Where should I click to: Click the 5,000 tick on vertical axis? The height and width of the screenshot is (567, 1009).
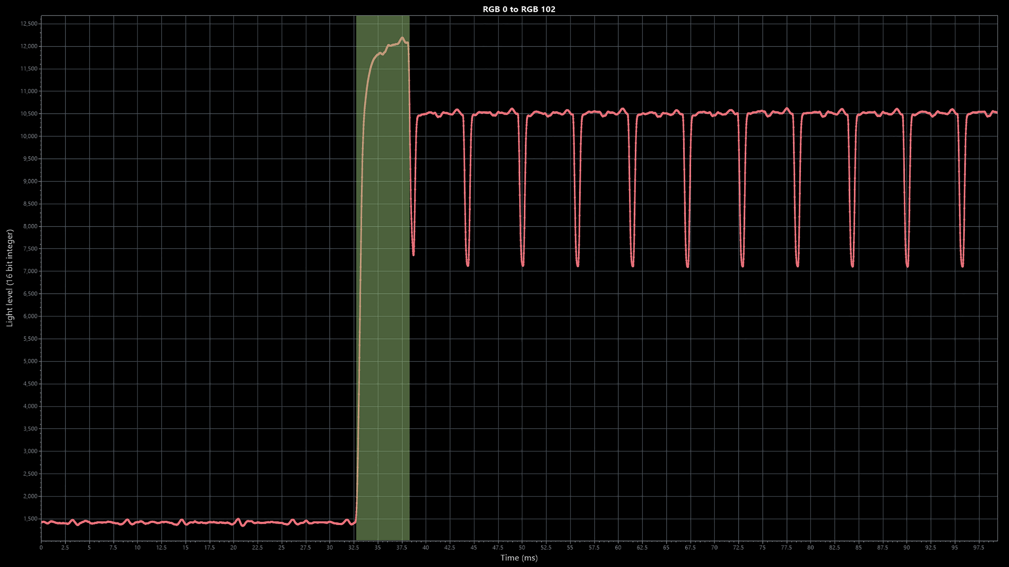[30, 361]
